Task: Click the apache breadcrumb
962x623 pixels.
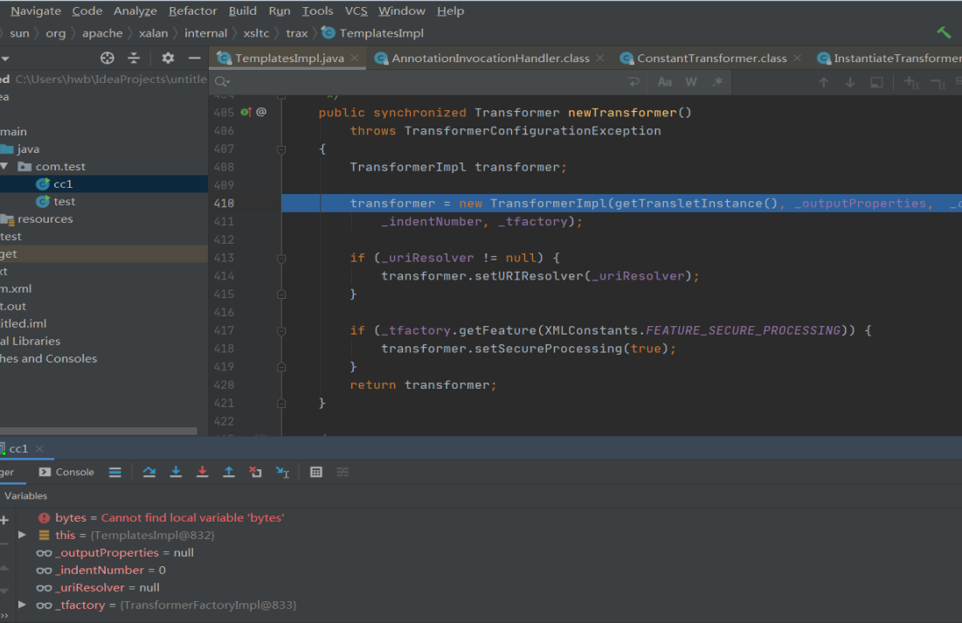Action: (102, 33)
